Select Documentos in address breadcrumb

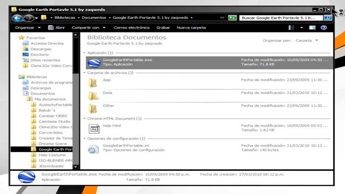(94, 18)
